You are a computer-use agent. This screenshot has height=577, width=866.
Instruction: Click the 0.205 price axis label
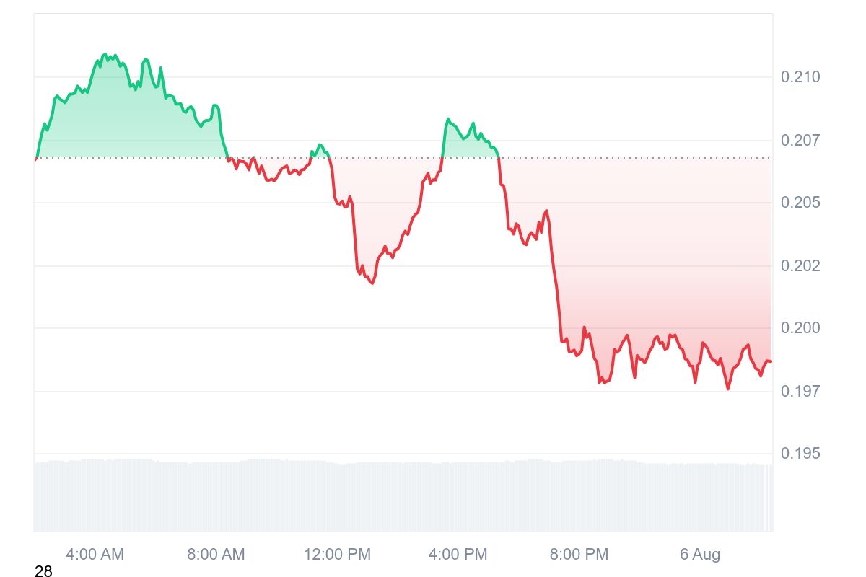pyautogui.click(x=800, y=203)
